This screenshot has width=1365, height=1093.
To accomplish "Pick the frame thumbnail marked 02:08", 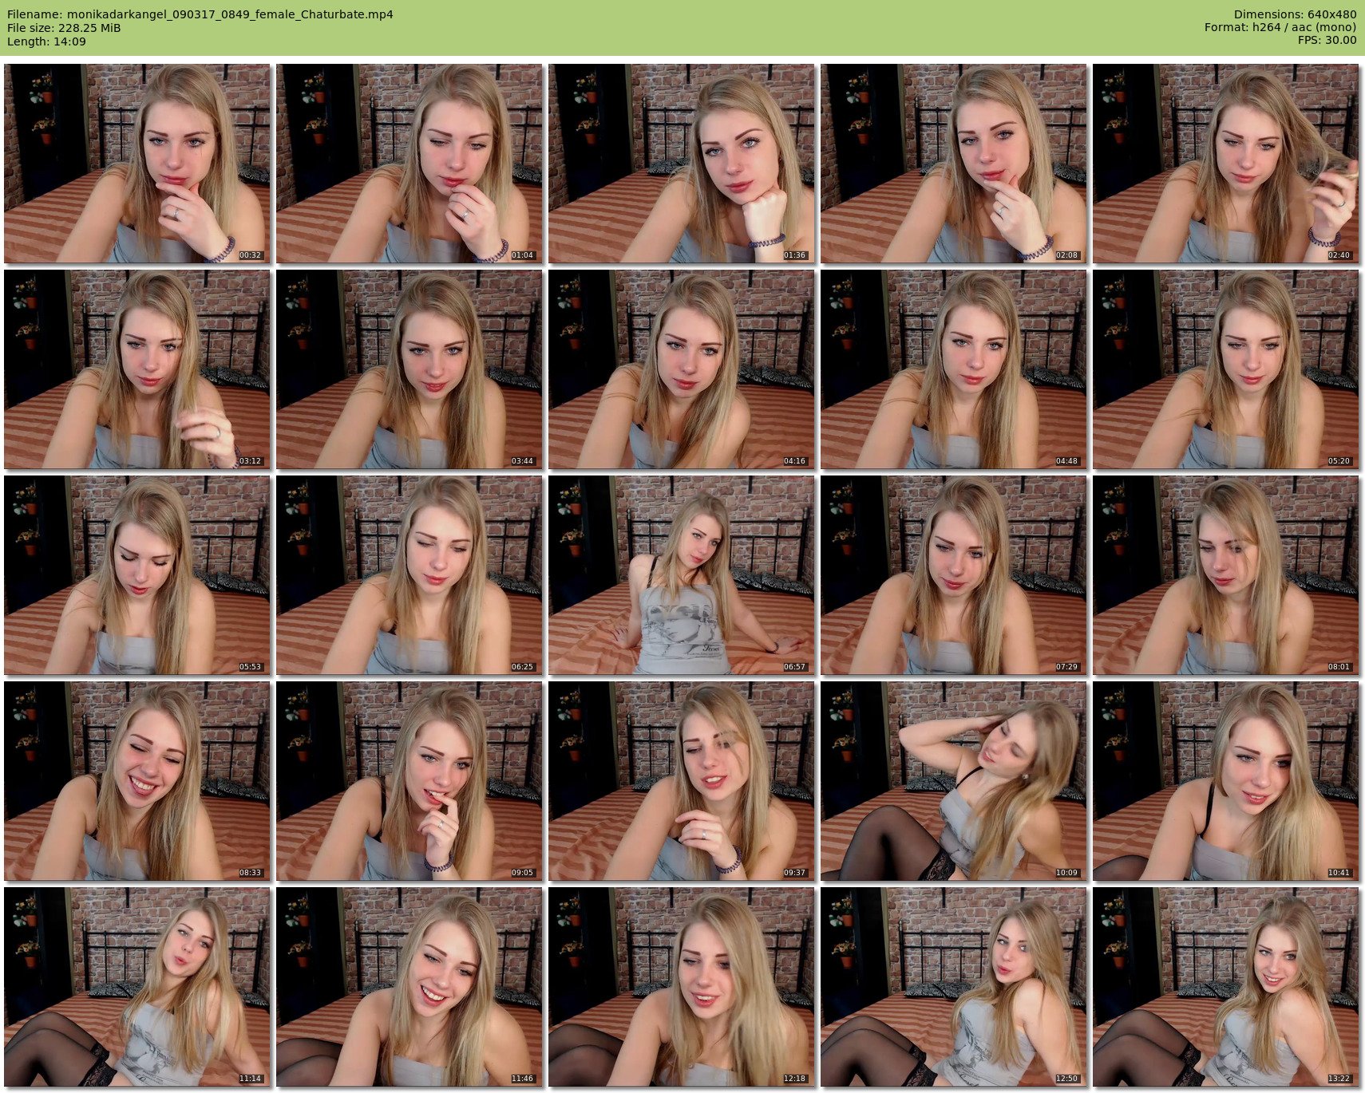I will tap(954, 164).
